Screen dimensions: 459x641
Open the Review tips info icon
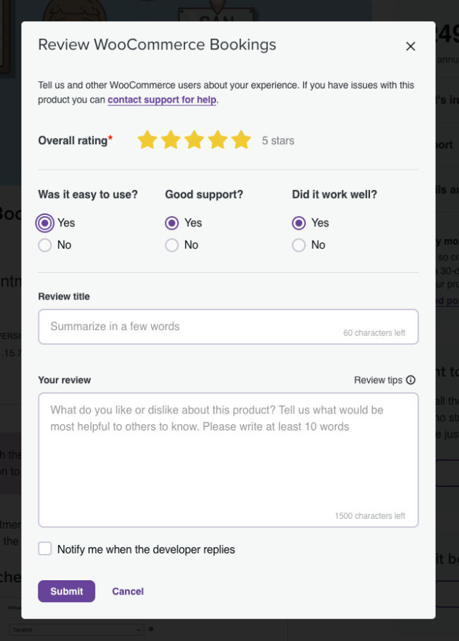pos(411,380)
